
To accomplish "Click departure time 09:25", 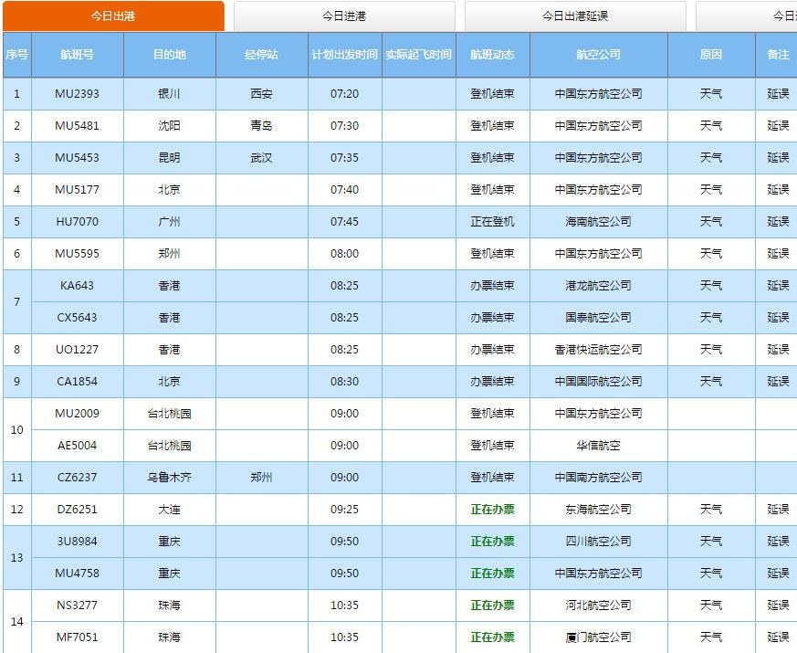I will (344, 510).
